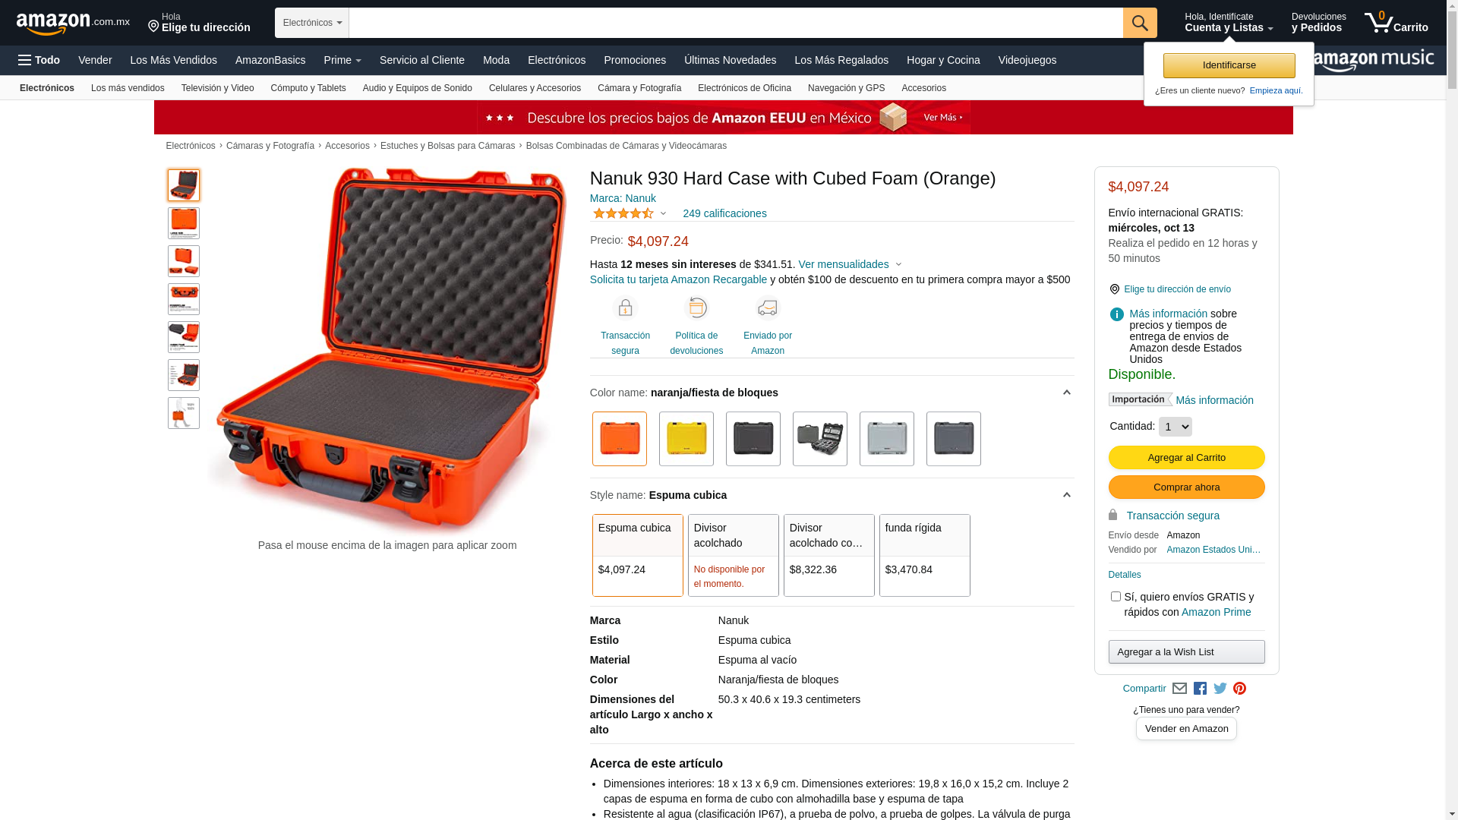Click the Agregar al Carrito button
This screenshot has width=1458, height=820.
tap(1186, 457)
